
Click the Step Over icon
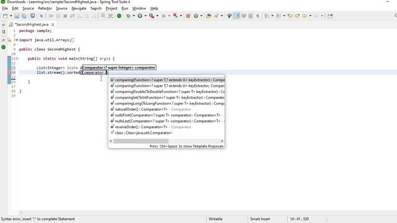click(86, 16)
